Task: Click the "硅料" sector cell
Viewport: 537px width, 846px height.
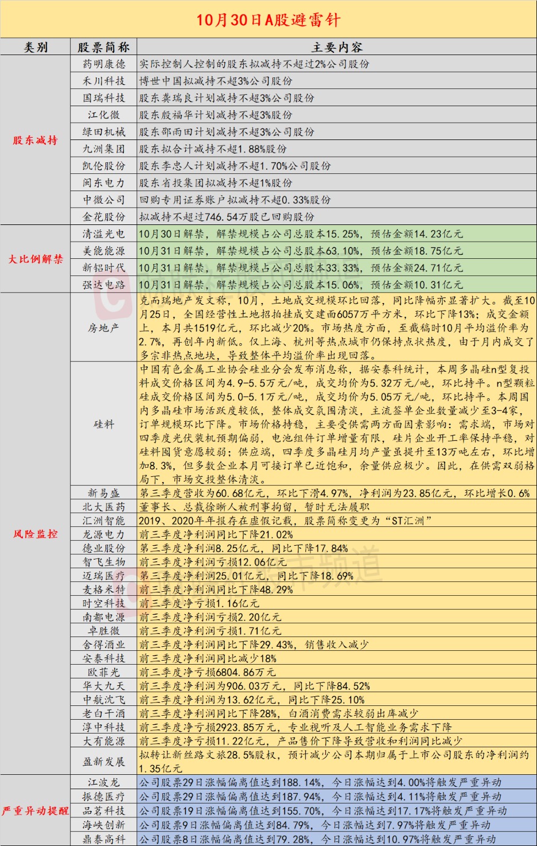Action: tap(104, 424)
